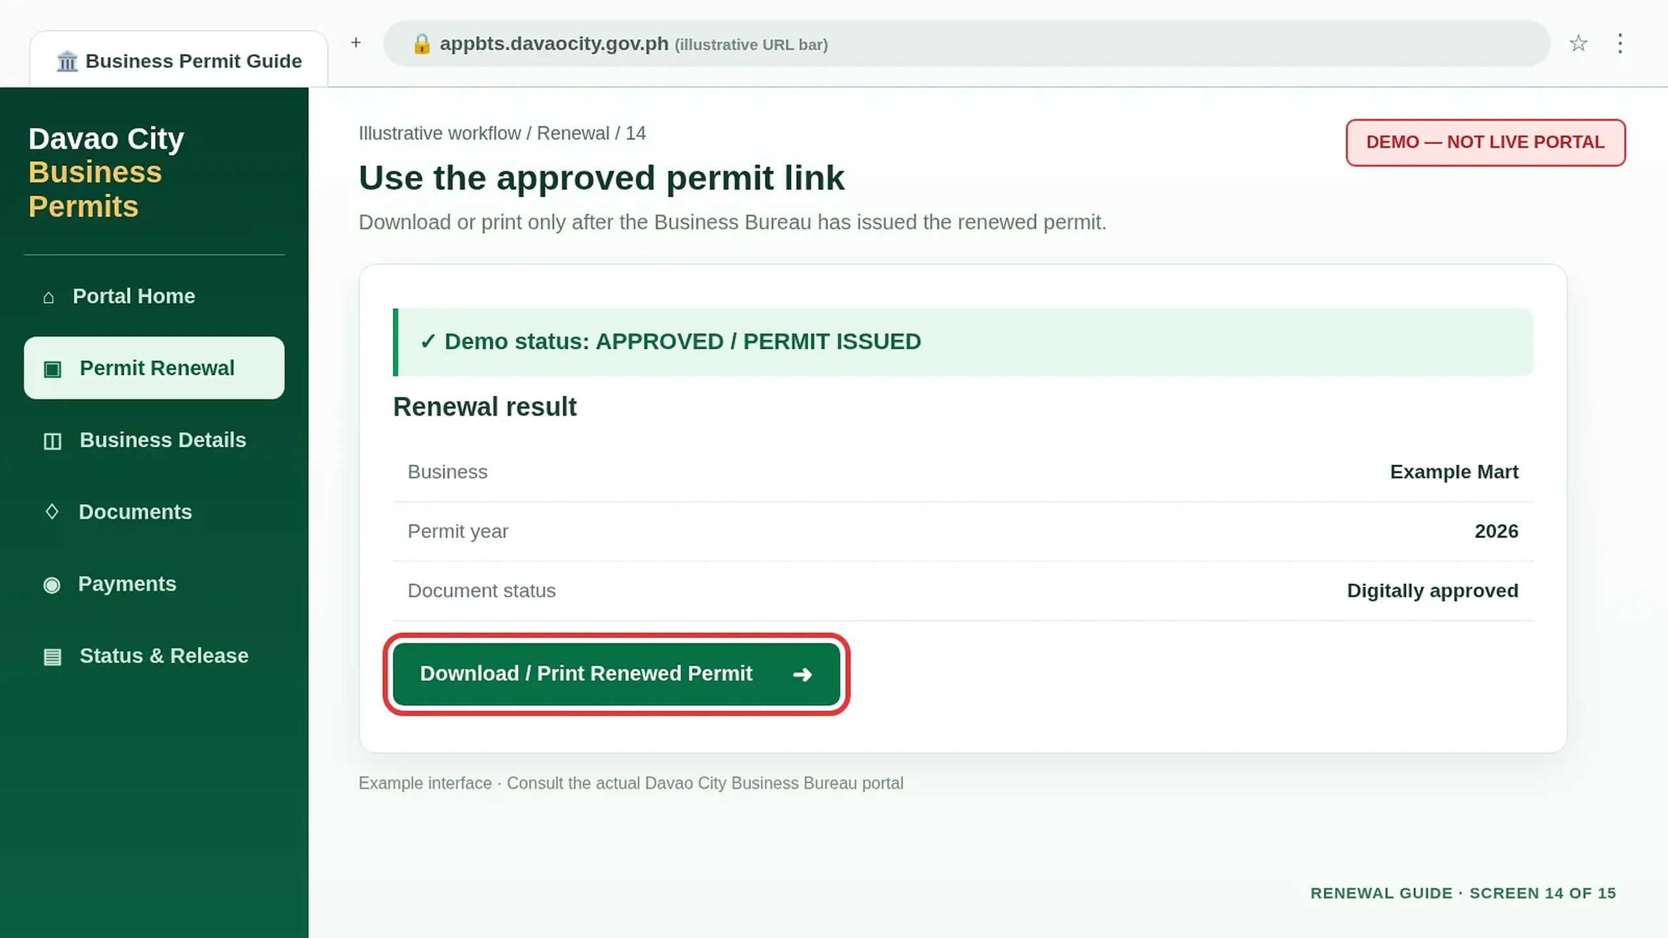The height and width of the screenshot is (938, 1668).
Task: Click the lock icon in the URL bar
Action: [422, 44]
